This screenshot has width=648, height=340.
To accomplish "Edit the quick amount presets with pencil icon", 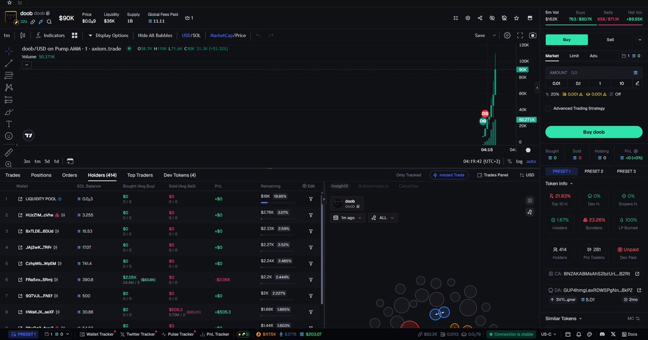I will click(x=638, y=84).
